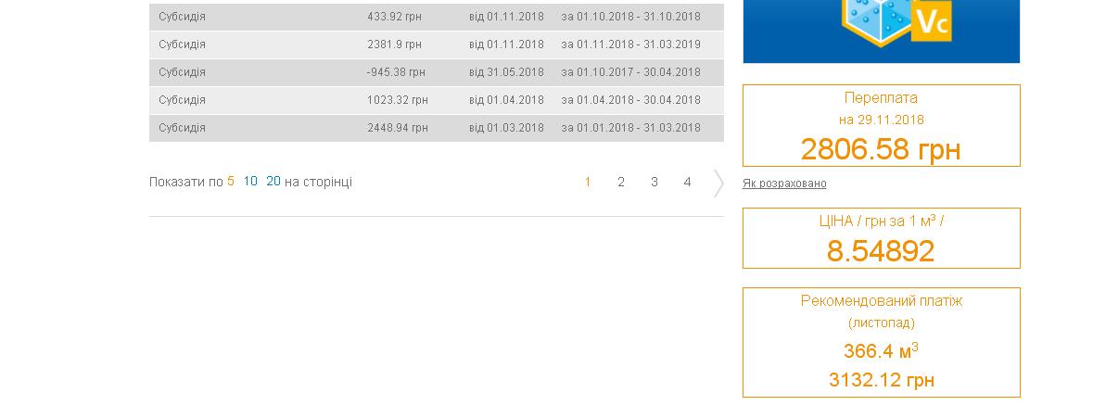Click the 3132.12 грн recommended amount

tap(881, 380)
